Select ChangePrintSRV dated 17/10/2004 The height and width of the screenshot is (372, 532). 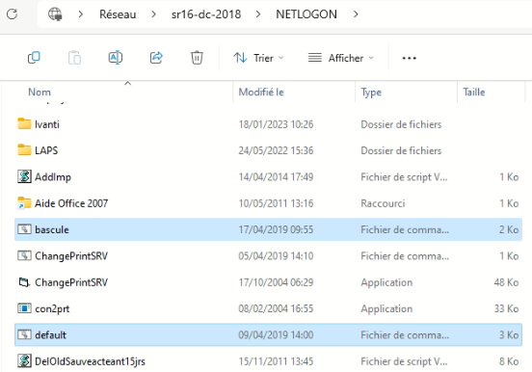click(x=71, y=282)
